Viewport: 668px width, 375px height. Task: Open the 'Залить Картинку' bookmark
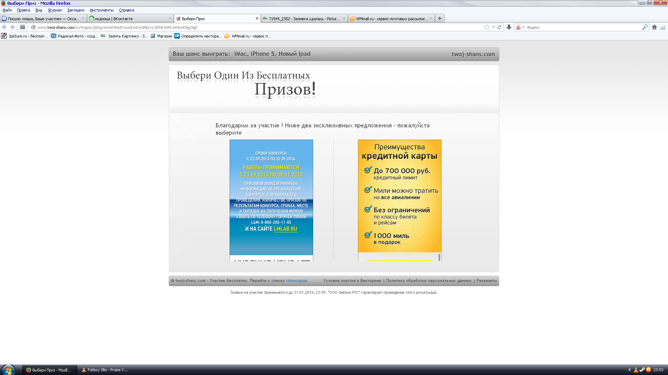pos(124,36)
